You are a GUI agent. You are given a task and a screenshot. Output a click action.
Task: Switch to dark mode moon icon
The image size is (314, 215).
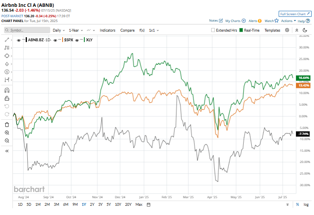[x=305, y=30]
